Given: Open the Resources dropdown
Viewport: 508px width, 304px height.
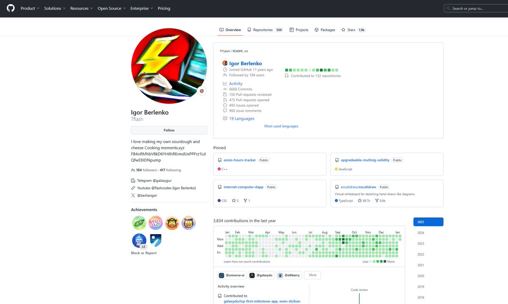Looking at the screenshot, I should click(x=82, y=8).
